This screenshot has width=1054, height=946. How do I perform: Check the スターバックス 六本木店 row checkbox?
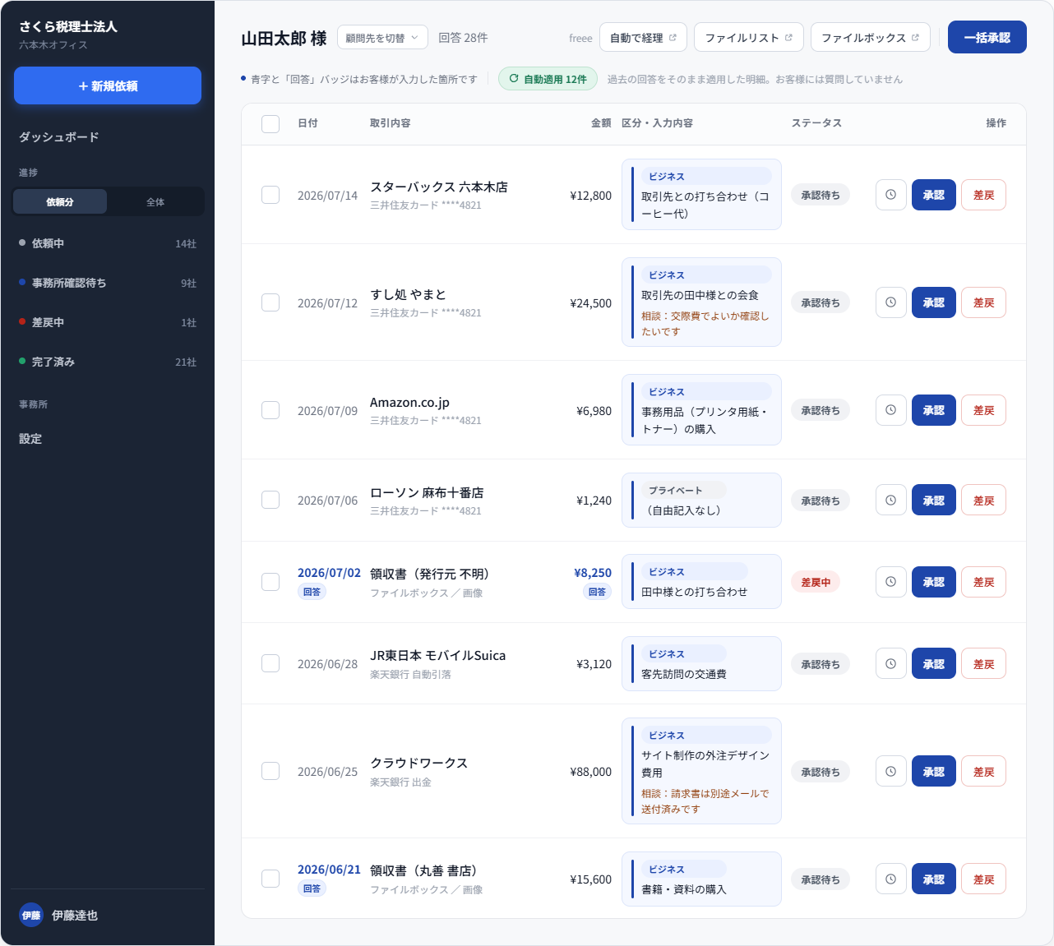coord(270,195)
